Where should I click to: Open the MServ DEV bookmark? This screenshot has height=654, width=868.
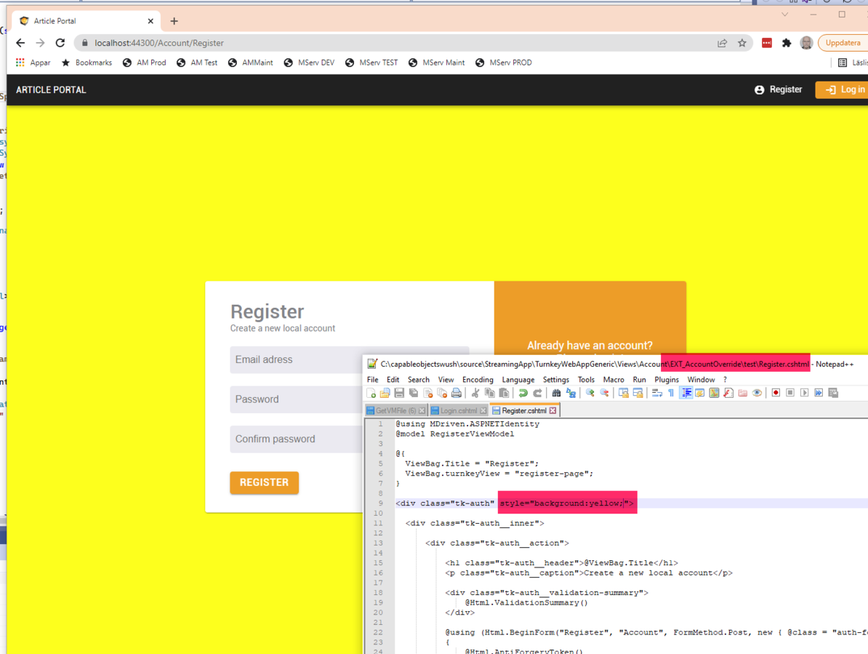(310, 63)
